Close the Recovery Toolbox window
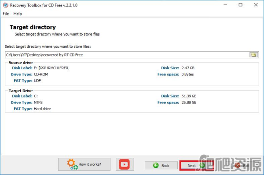Viewport: 264px width, 175px height. (256, 5)
